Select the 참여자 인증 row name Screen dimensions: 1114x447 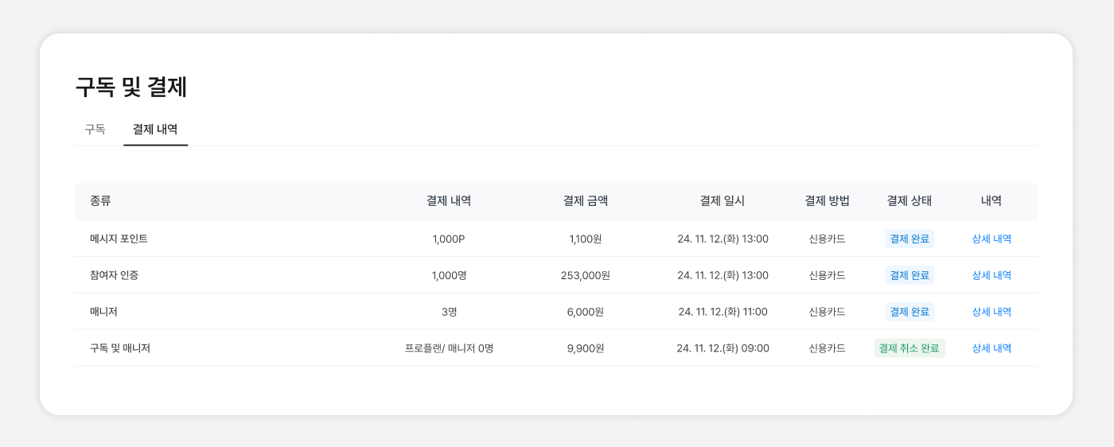click(115, 275)
